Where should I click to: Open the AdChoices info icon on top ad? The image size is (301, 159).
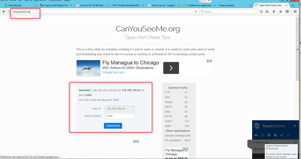(208, 61)
